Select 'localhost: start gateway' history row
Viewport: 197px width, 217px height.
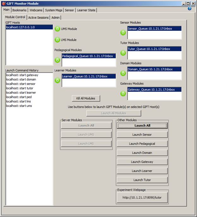pos(29,75)
